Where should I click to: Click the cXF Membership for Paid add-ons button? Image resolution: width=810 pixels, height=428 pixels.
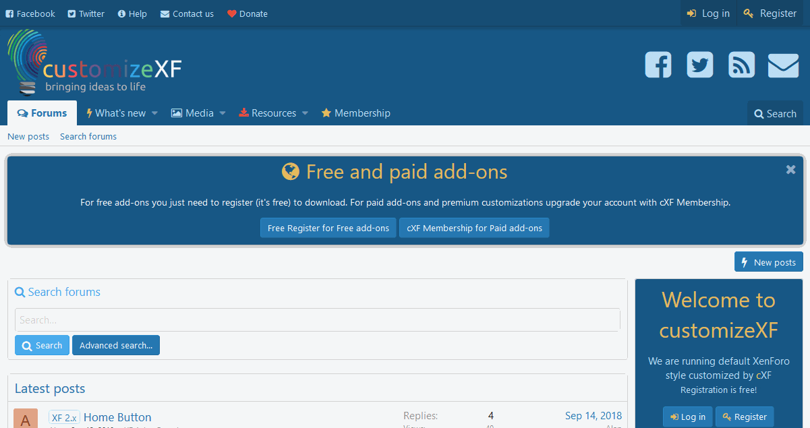(474, 228)
